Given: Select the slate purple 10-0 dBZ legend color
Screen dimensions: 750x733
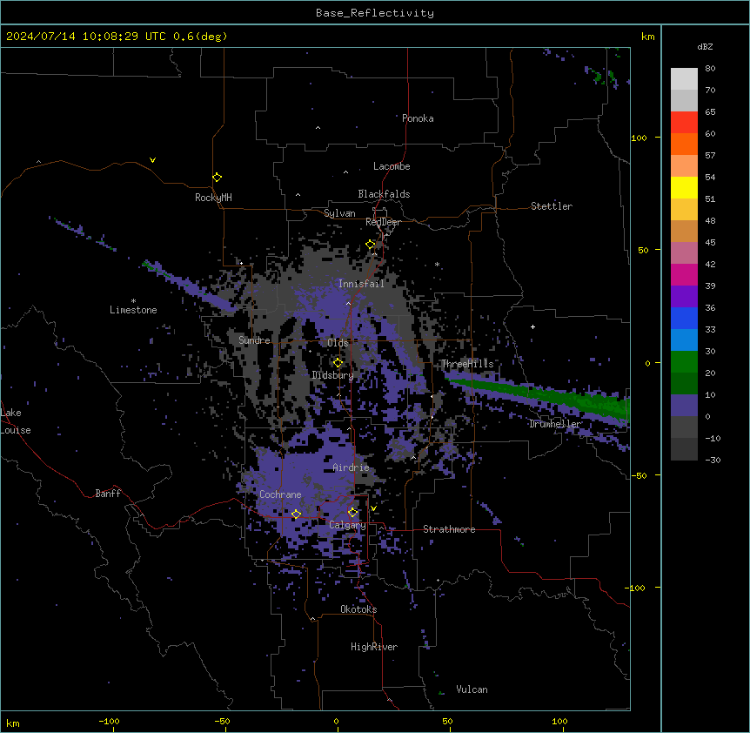Looking at the screenshot, I should coord(684,406).
